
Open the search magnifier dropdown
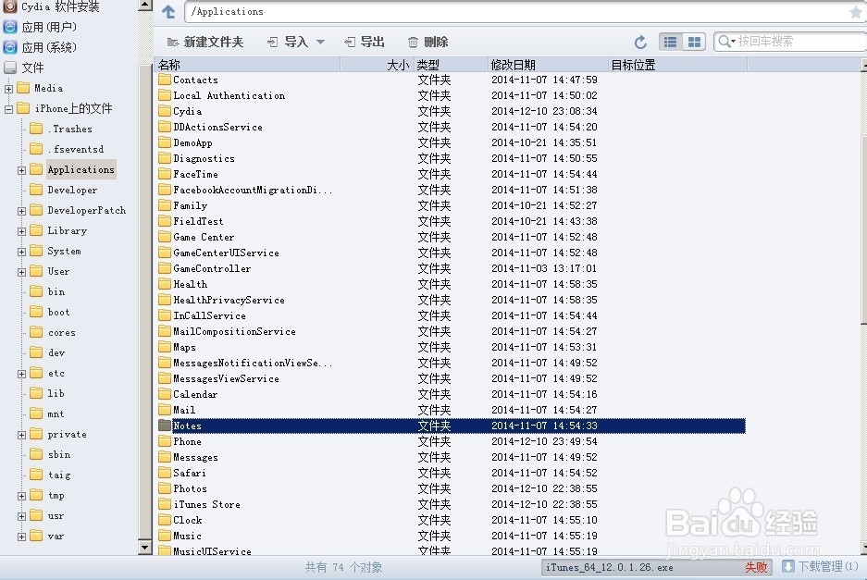(726, 42)
